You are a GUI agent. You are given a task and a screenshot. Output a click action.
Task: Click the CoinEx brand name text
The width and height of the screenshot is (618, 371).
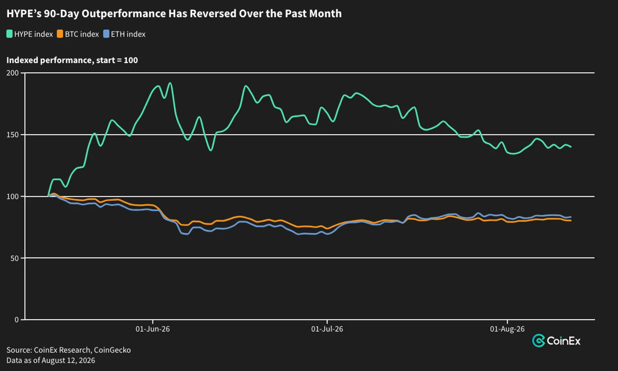click(564, 341)
